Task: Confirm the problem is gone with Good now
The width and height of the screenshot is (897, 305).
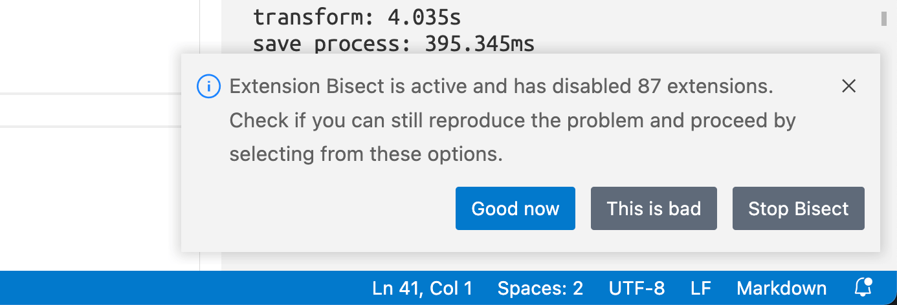Action: 515,209
